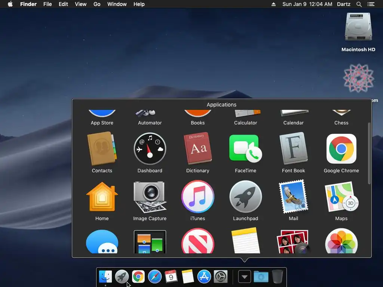Image resolution: width=383 pixels, height=287 pixels.
Task: Open the Photos flower icon
Action: tap(341, 241)
